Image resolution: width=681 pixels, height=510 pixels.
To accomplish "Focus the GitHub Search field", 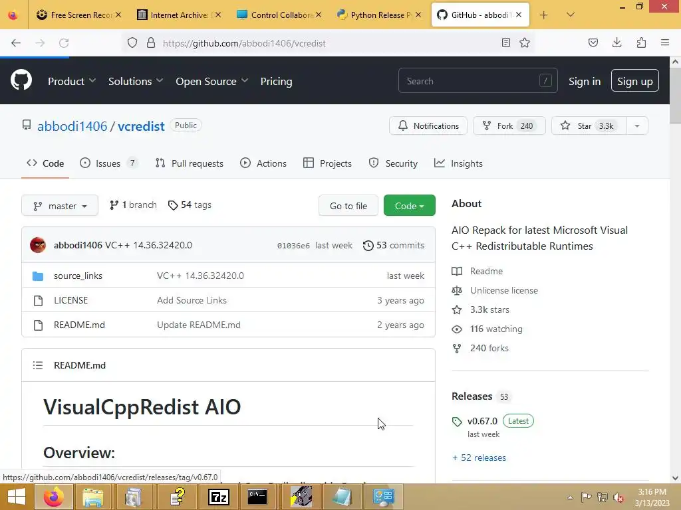I will pyautogui.click(x=477, y=80).
